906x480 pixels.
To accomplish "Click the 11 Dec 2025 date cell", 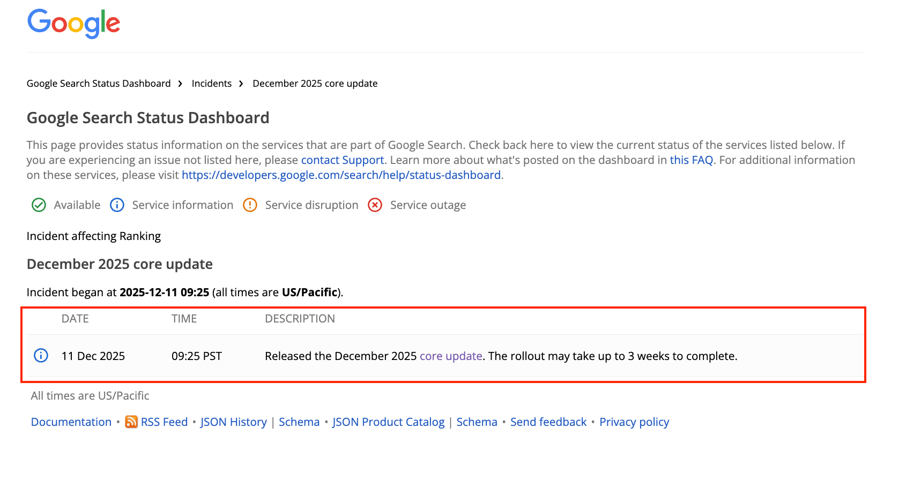I will click(93, 356).
